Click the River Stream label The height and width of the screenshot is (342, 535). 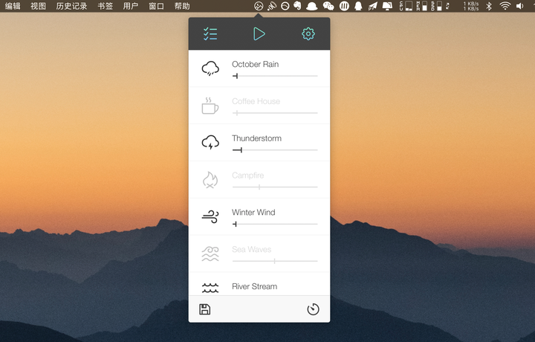click(255, 286)
